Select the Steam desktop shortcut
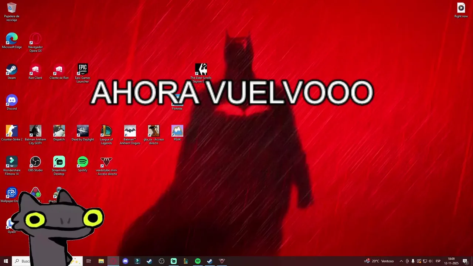 click(x=12, y=72)
